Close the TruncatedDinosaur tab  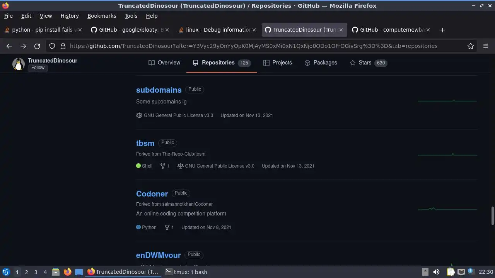tap(341, 30)
